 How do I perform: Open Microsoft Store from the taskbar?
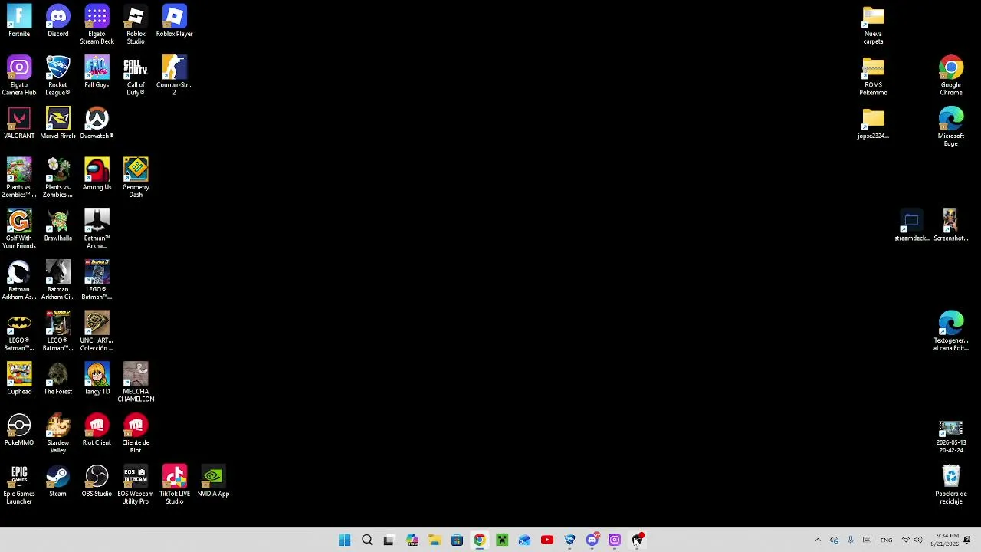457,540
